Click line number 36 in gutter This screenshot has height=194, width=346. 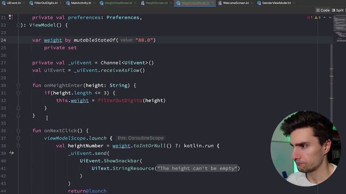pos(4,130)
